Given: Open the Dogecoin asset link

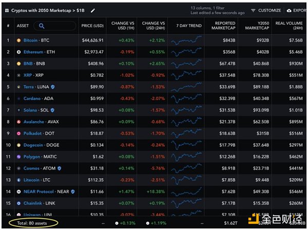Looking at the screenshot, I should 34,145.
